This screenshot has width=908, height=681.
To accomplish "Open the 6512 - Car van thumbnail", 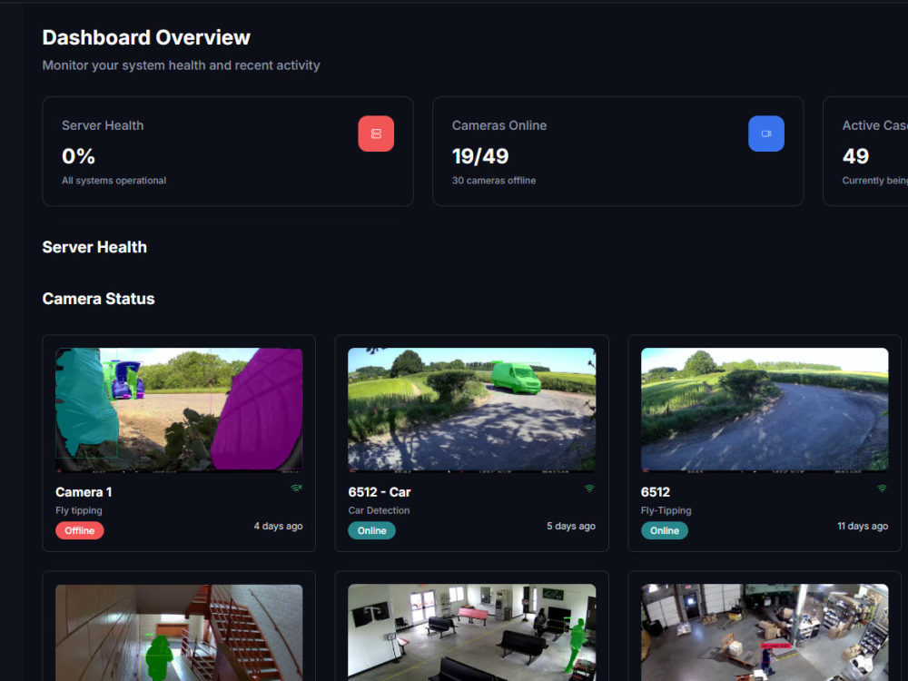I will pos(472,409).
